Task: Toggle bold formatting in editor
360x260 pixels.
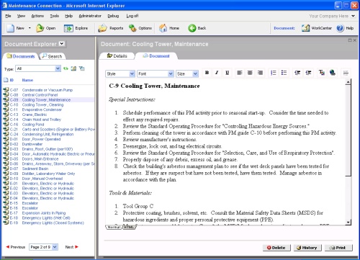Action: coord(207,73)
